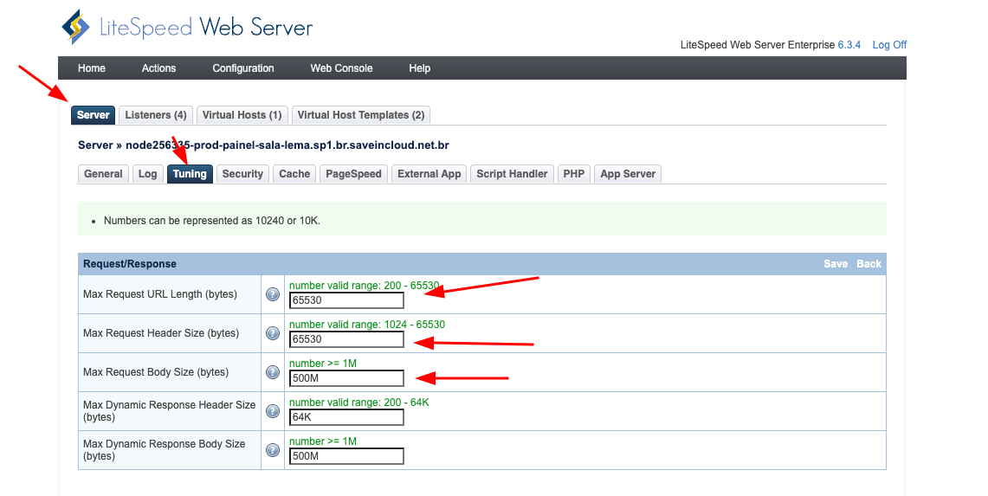Open the Actions menu
Image resolution: width=988 pixels, height=496 pixels.
[x=158, y=68]
